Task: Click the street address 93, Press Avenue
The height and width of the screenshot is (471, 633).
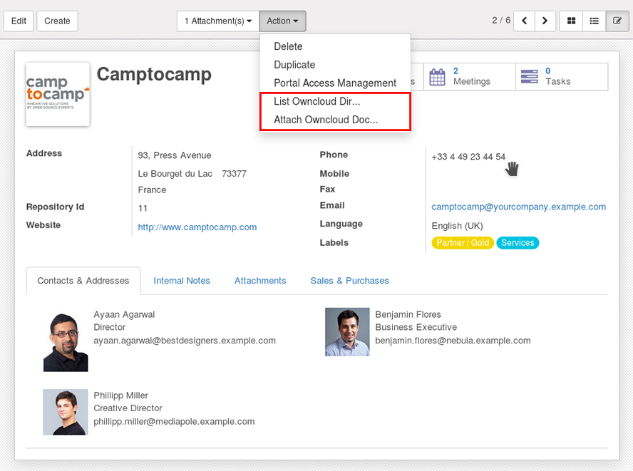Action: pos(175,155)
